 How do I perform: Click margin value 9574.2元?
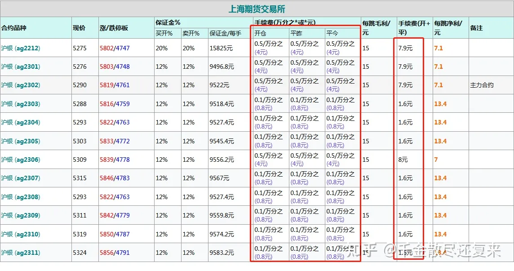[x=222, y=234]
